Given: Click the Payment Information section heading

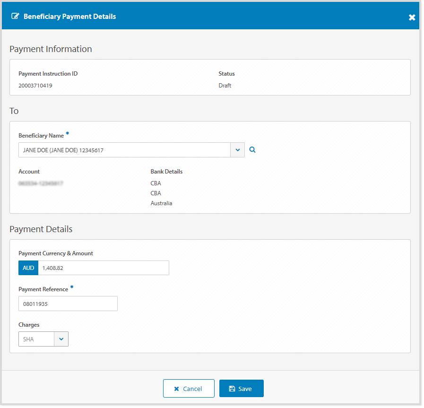Looking at the screenshot, I should point(50,49).
